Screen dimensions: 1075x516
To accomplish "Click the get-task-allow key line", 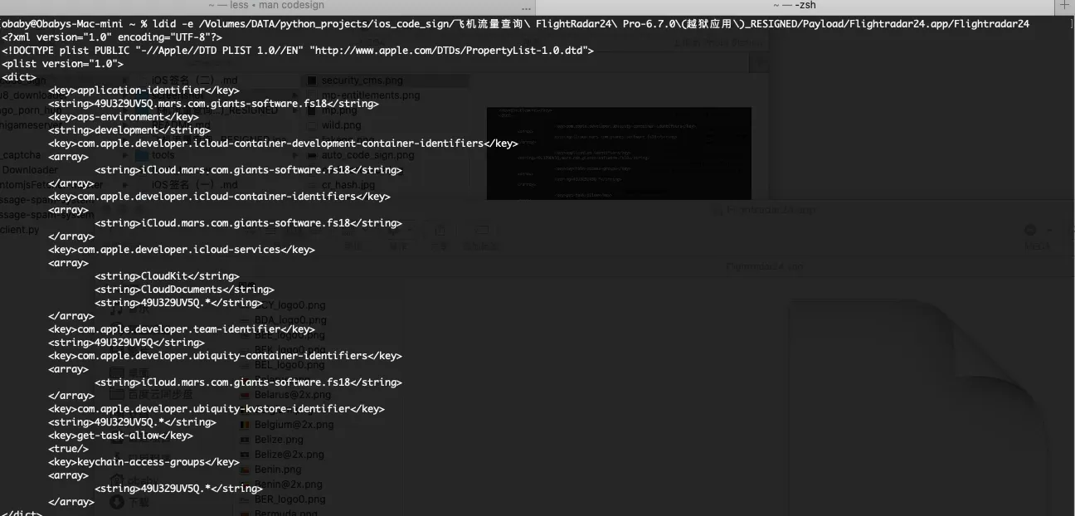I will tap(120, 436).
